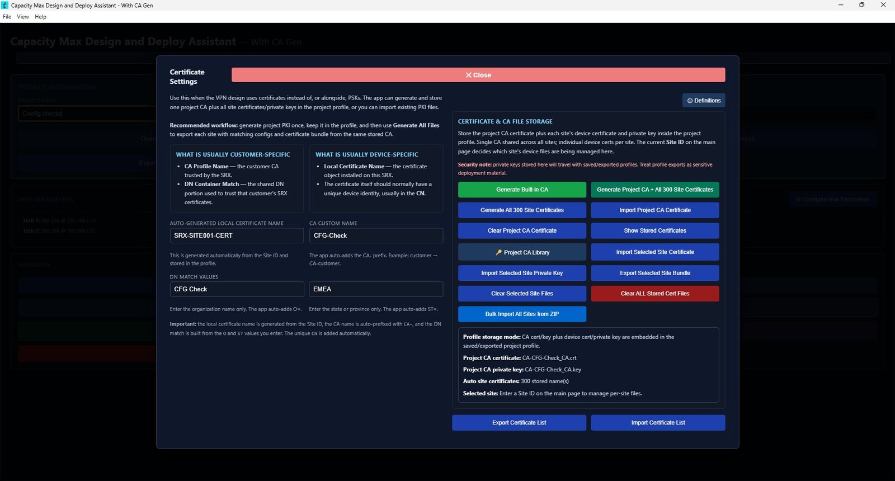
Task: Click the app icon in the title bar
Action: pyautogui.click(x=5, y=5)
